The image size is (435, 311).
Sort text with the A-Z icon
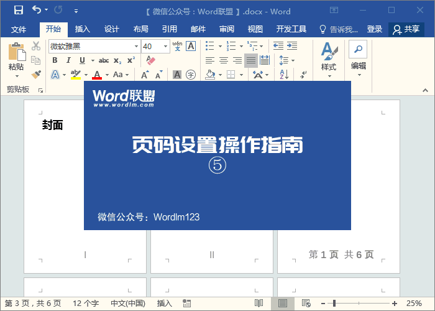click(x=284, y=75)
